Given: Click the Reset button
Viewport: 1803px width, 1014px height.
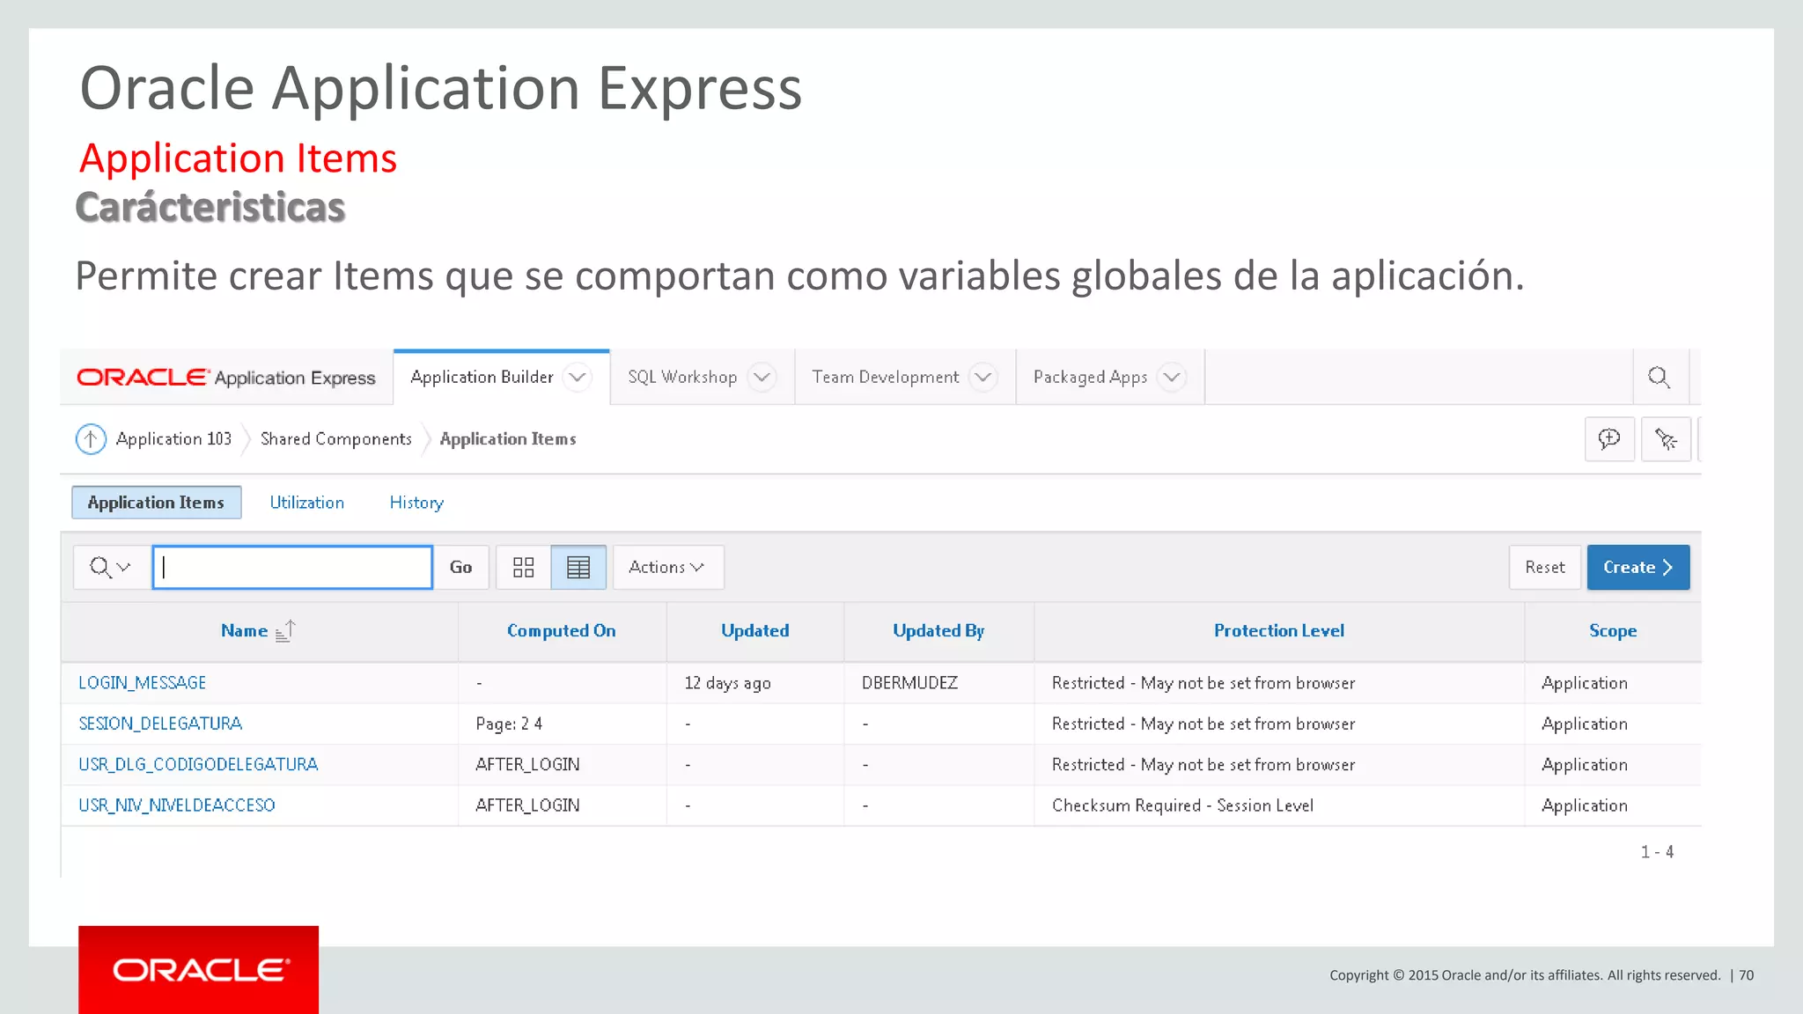Looking at the screenshot, I should (1545, 567).
